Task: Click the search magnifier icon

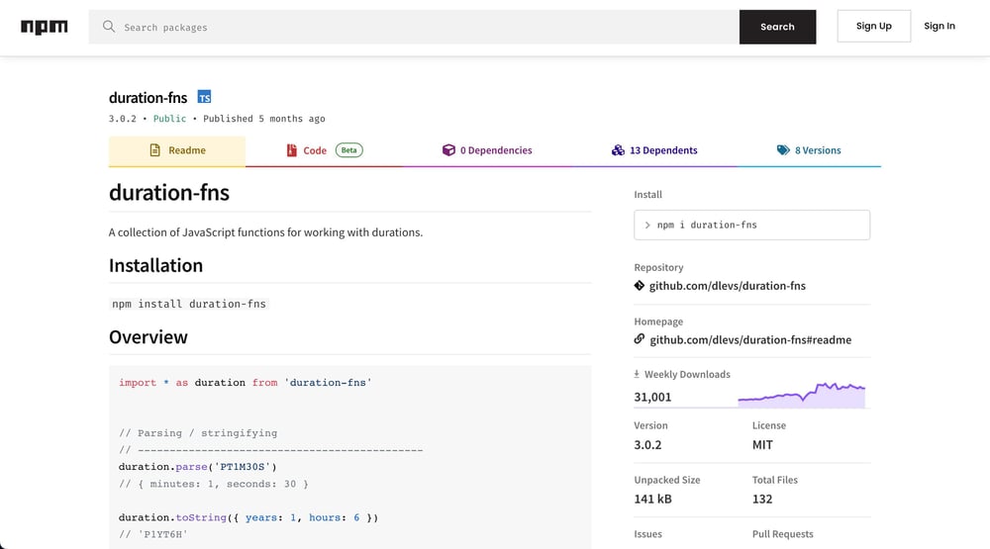Action: (109, 27)
